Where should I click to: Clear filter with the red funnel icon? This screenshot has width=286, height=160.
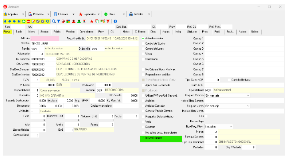tap(108, 21)
